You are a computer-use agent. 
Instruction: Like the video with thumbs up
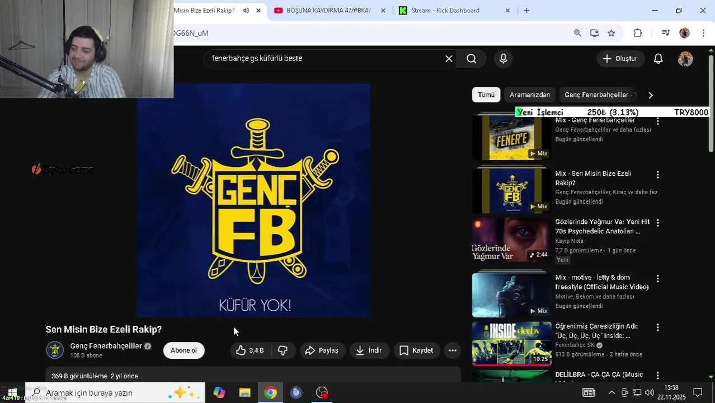pyautogui.click(x=250, y=350)
